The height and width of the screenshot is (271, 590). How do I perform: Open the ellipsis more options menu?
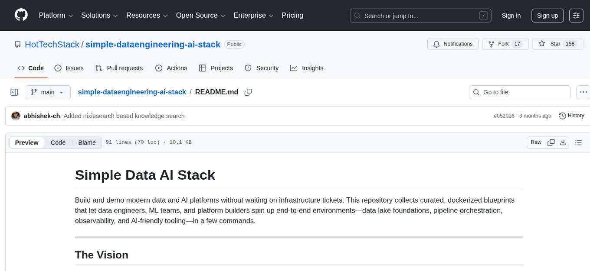[x=583, y=92]
